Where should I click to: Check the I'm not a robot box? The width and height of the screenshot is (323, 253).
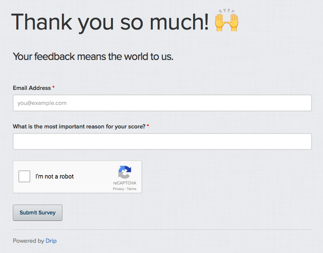[24, 176]
